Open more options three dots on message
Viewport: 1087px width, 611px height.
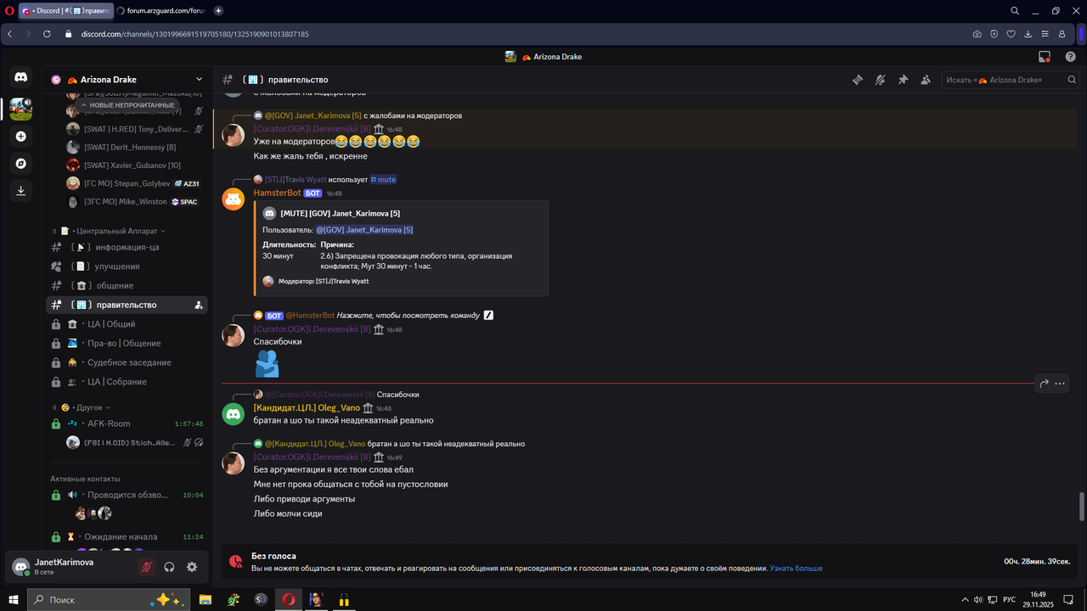(x=1060, y=384)
